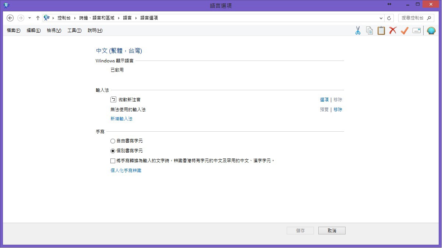
Task: Click the clipboard Paste icon
Action: pyautogui.click(x=381, y=30)
